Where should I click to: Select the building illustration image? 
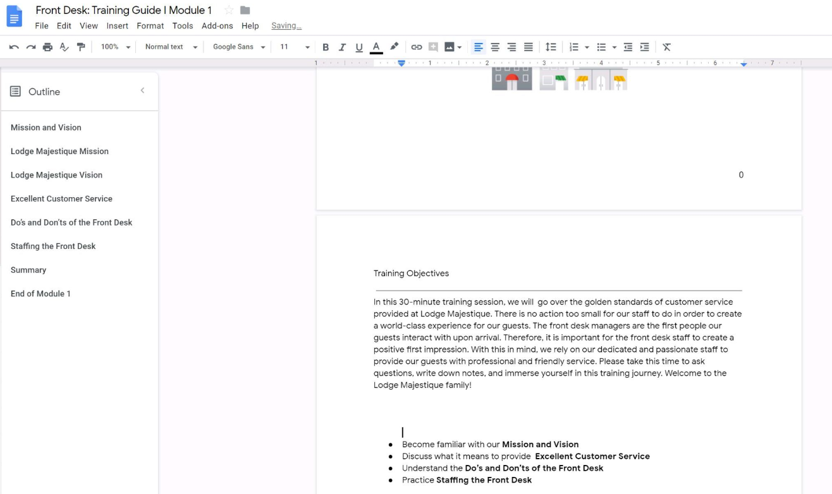560,79
